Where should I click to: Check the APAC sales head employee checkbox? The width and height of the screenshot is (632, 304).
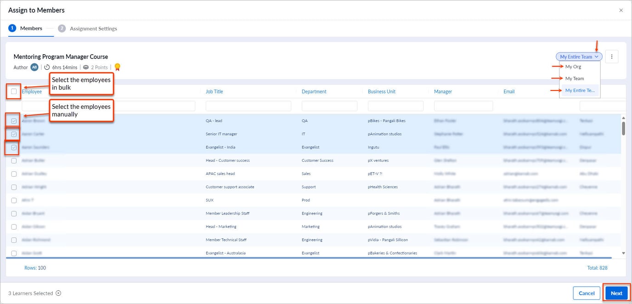(14, 174)
